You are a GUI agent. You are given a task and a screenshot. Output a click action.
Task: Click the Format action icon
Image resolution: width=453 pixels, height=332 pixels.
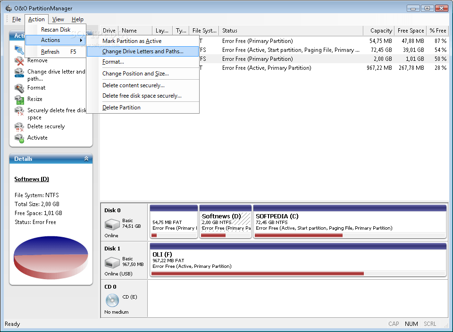click(x=19, y=88)
